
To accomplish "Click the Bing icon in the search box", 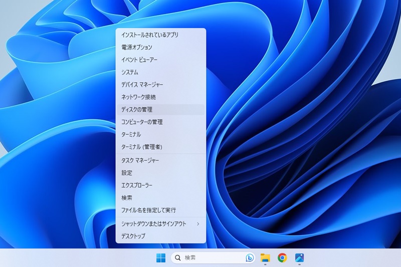I will point(250,258).
